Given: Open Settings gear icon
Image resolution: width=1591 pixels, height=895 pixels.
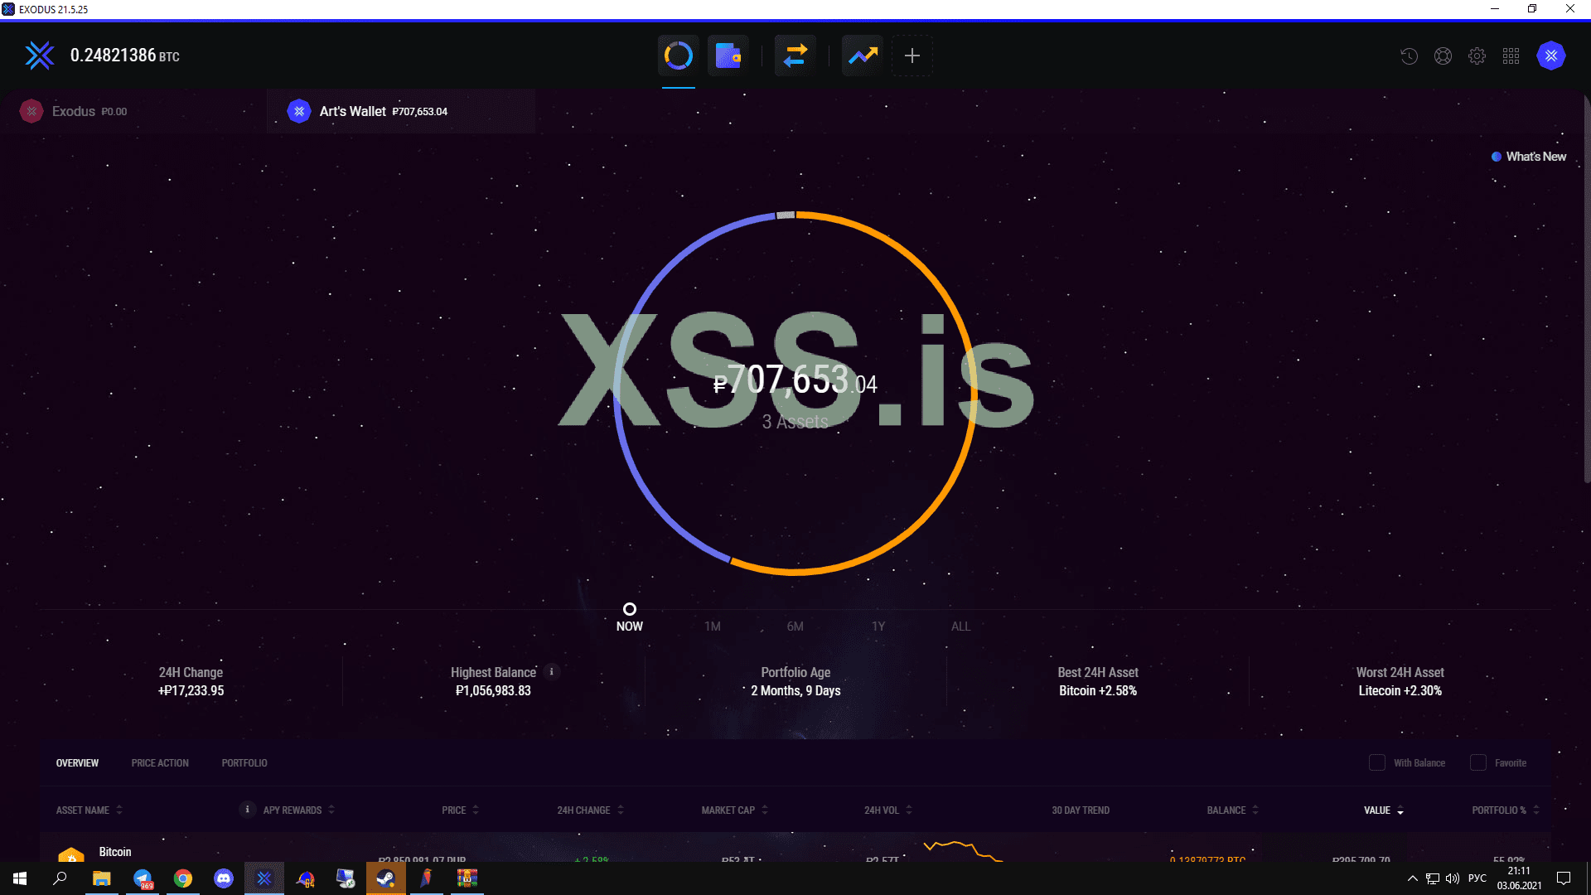Looking at the screenshot, I should [x=1477, y=56].
